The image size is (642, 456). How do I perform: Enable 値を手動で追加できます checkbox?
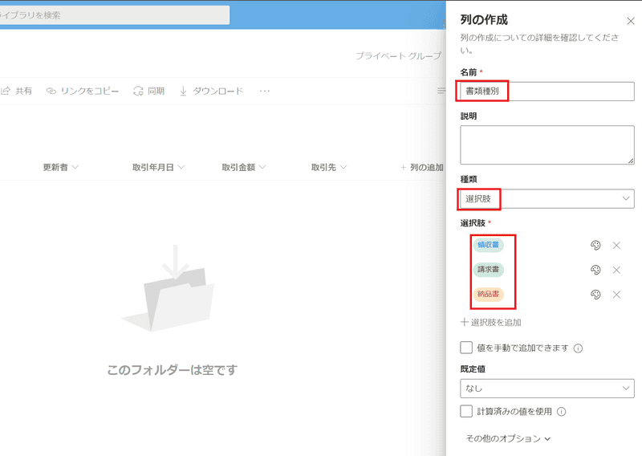click(x=466, y=348)
